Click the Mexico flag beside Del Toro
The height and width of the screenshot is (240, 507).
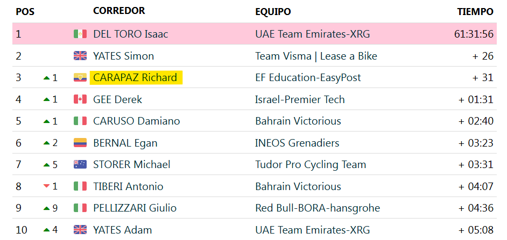click(x=80, y=34)
